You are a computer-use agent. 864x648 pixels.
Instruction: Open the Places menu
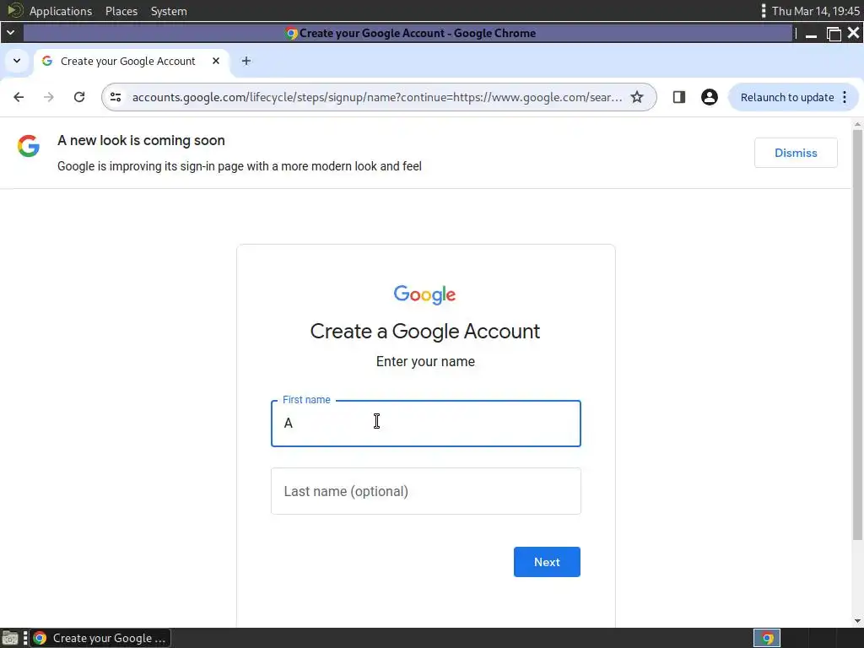click(x=121, y=11)
